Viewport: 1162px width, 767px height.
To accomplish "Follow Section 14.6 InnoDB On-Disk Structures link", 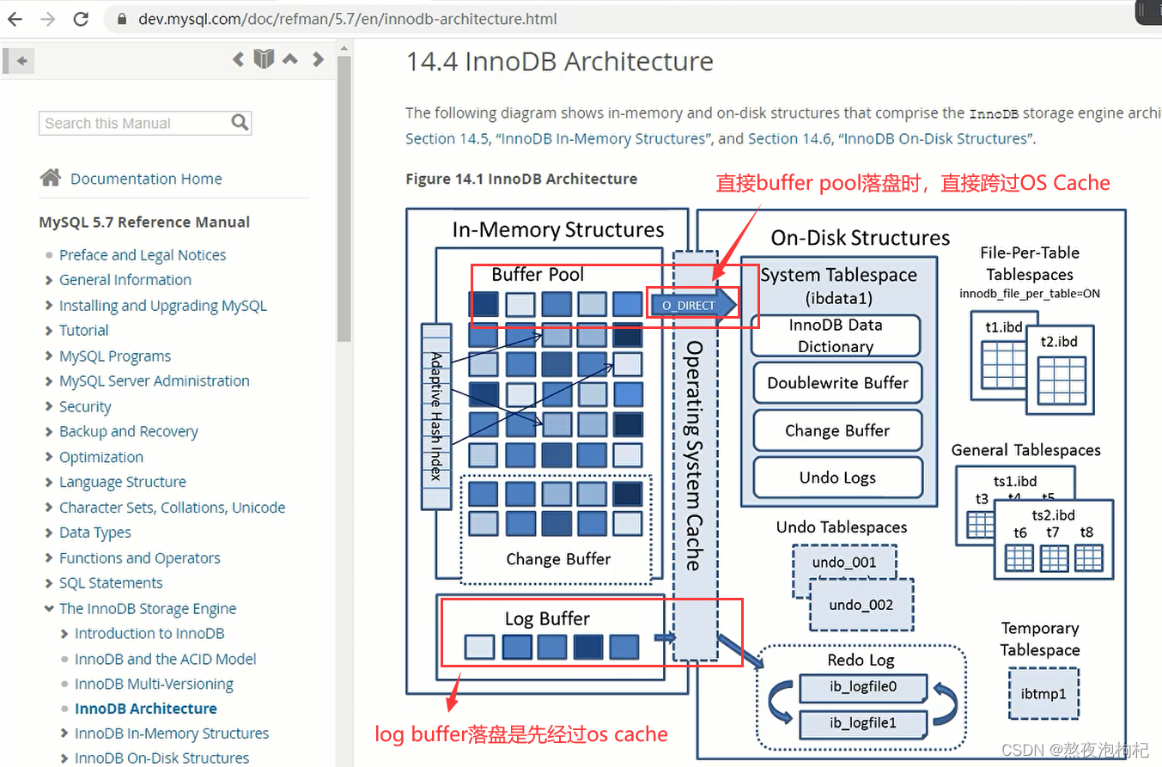I will (x=891, y=138).
